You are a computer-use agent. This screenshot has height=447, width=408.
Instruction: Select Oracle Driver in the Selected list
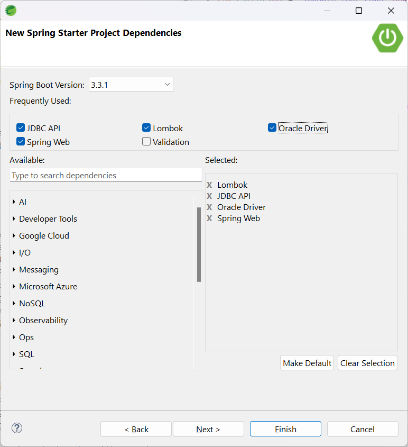242,207
